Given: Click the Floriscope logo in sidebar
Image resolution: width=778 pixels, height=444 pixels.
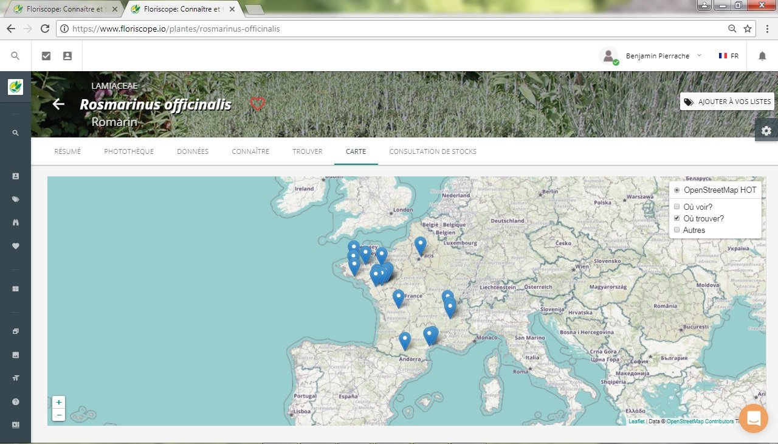Looking at the screenshot, I should point(15,87).
